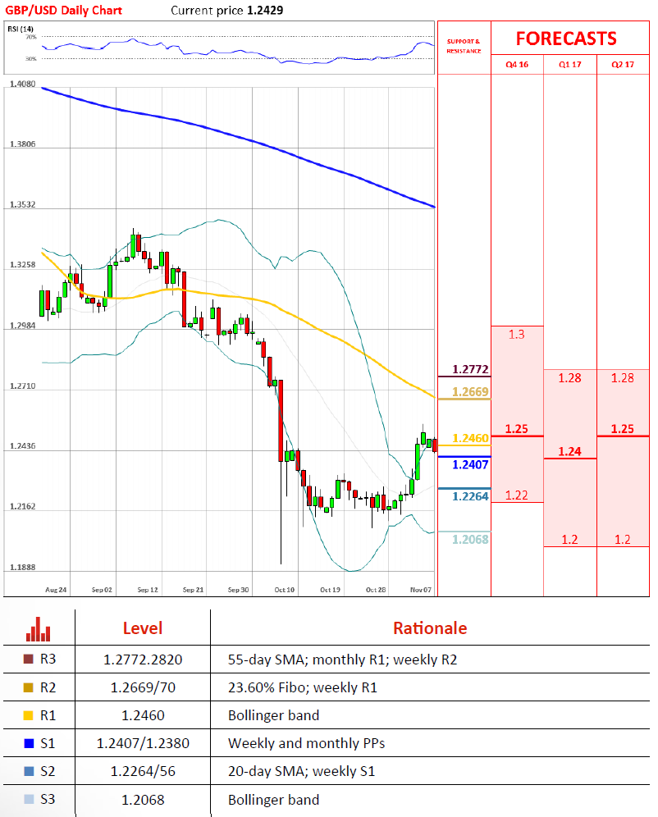Select the S2 steel blue color swatch

29,771
